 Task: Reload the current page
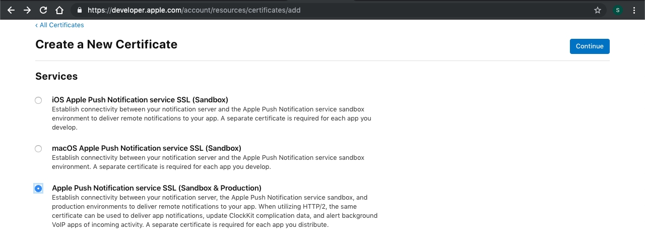[x=43, y=10]
